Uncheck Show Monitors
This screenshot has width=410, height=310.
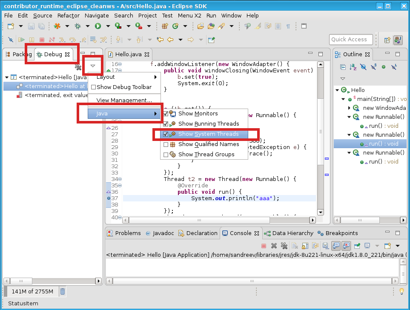pos(166,114)
